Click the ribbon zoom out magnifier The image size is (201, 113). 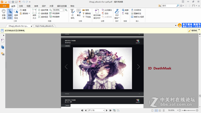click(51, 10)
